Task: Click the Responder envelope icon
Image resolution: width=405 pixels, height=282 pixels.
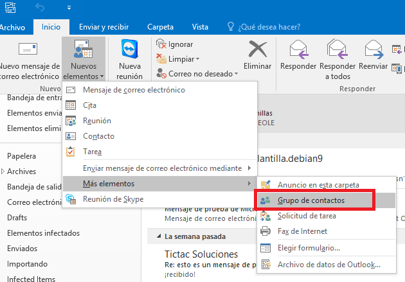Action: pyautogui.click(x=298, y=49)
